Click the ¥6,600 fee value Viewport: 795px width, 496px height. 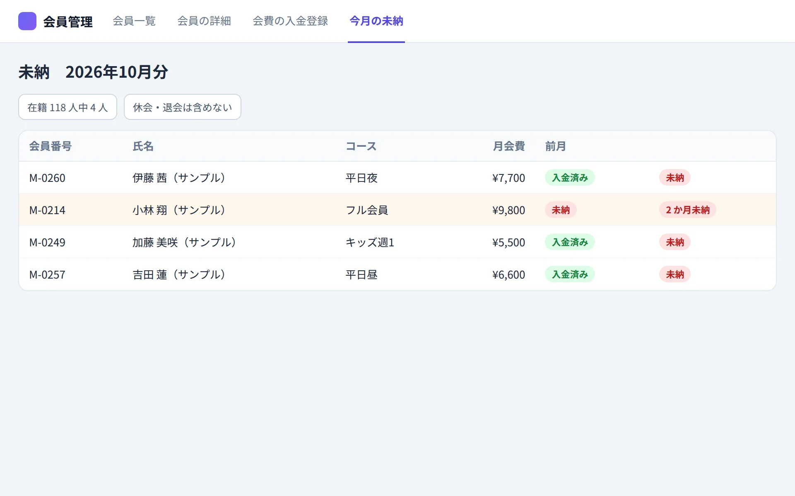coord(508,274)
